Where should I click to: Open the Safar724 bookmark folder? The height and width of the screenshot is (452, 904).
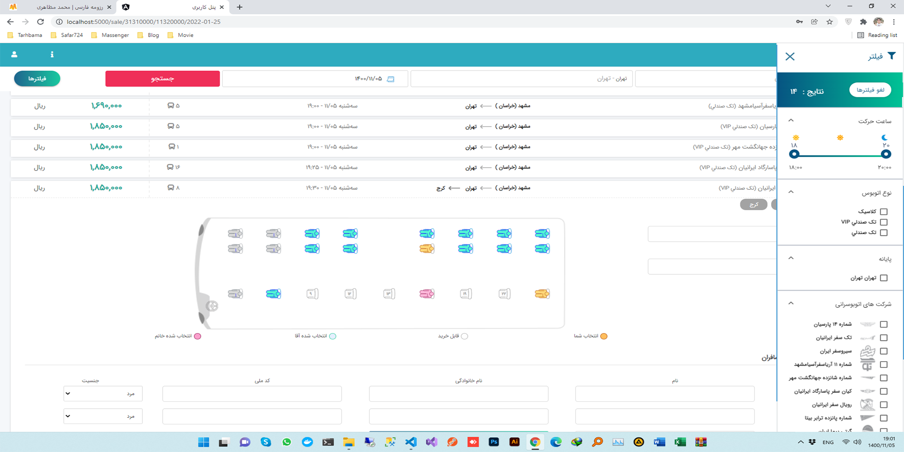click(67, 35)
